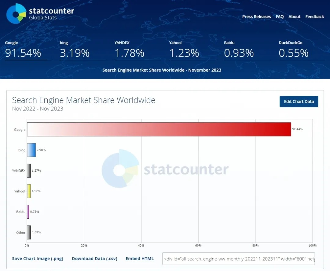Click the purple Baidu bar

coord(28,212)
